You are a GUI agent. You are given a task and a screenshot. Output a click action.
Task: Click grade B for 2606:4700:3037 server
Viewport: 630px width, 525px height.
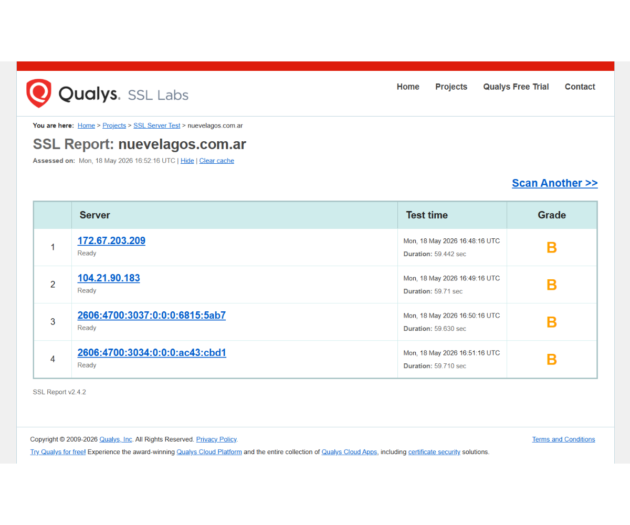pyautogui.click(x=552, y=322)
